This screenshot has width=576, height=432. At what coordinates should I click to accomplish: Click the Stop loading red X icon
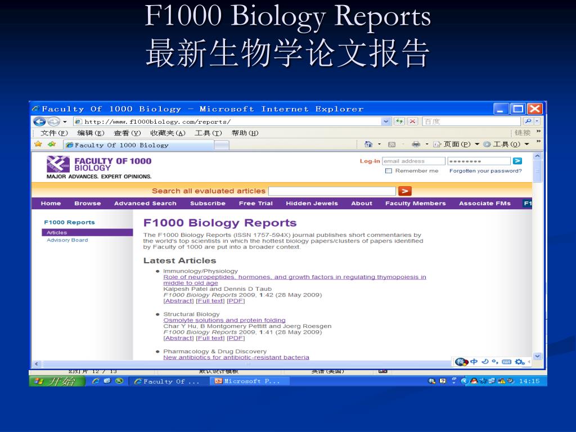pos(413,121)
